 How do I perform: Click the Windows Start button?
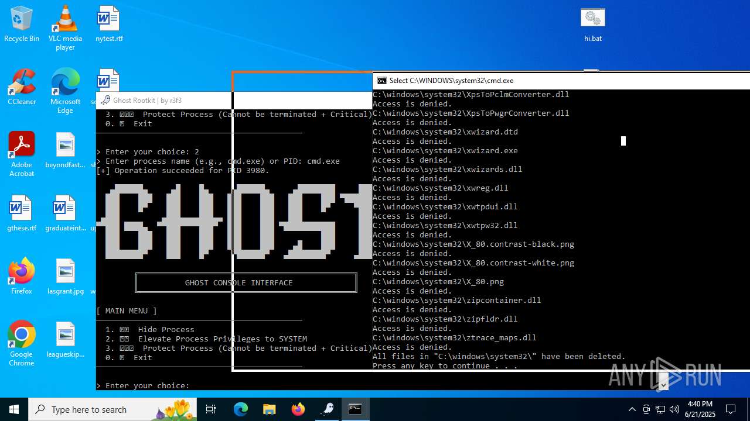click(14, 409)
